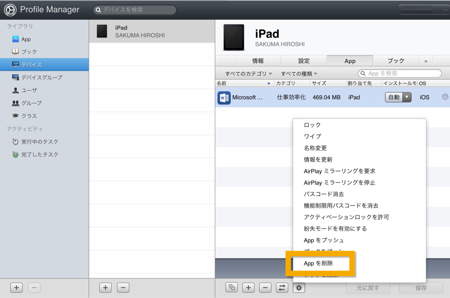
Task: Sort by サイズ column header
Action: (327, 83)
